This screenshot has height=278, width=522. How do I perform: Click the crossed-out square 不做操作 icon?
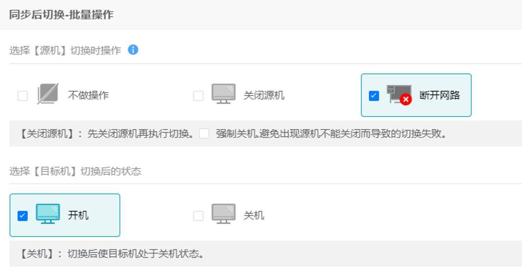(48, 94)
